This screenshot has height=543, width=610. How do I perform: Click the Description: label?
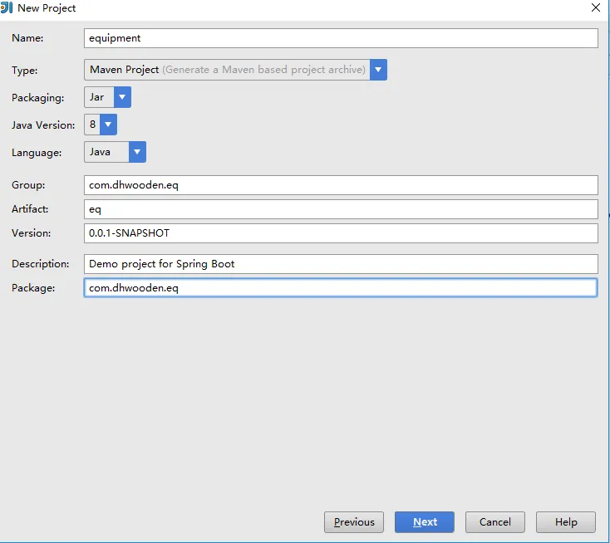coord(41,264)
